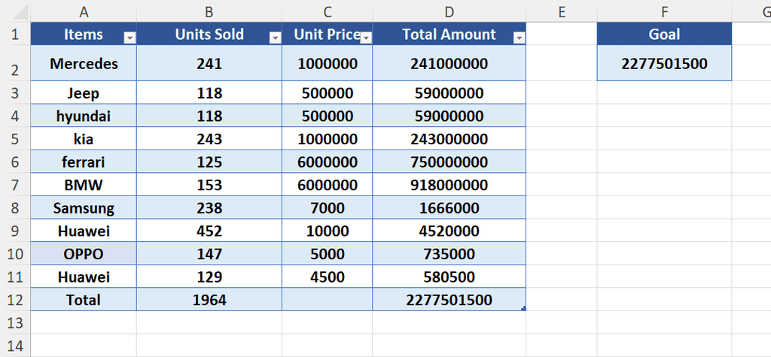The height and width of the screenshot is (357, 771).
Task: Select the hyundai cell
Action: (84, 116)
